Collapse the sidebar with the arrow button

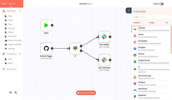(11, 7)
